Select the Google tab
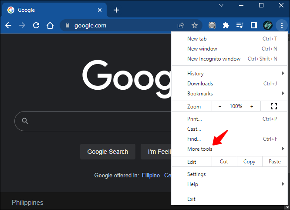290x210 pixels. coord(54,10)
